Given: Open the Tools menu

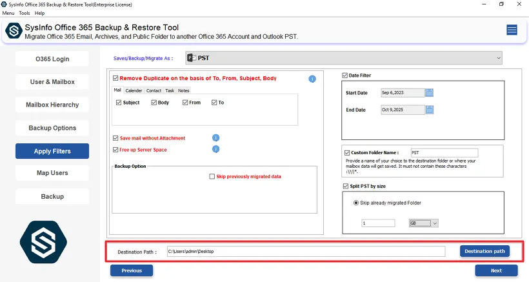Looking at the screenshot, I should [25, 13].
